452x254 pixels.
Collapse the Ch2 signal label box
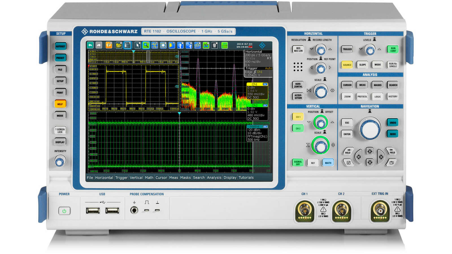[265, 105]
